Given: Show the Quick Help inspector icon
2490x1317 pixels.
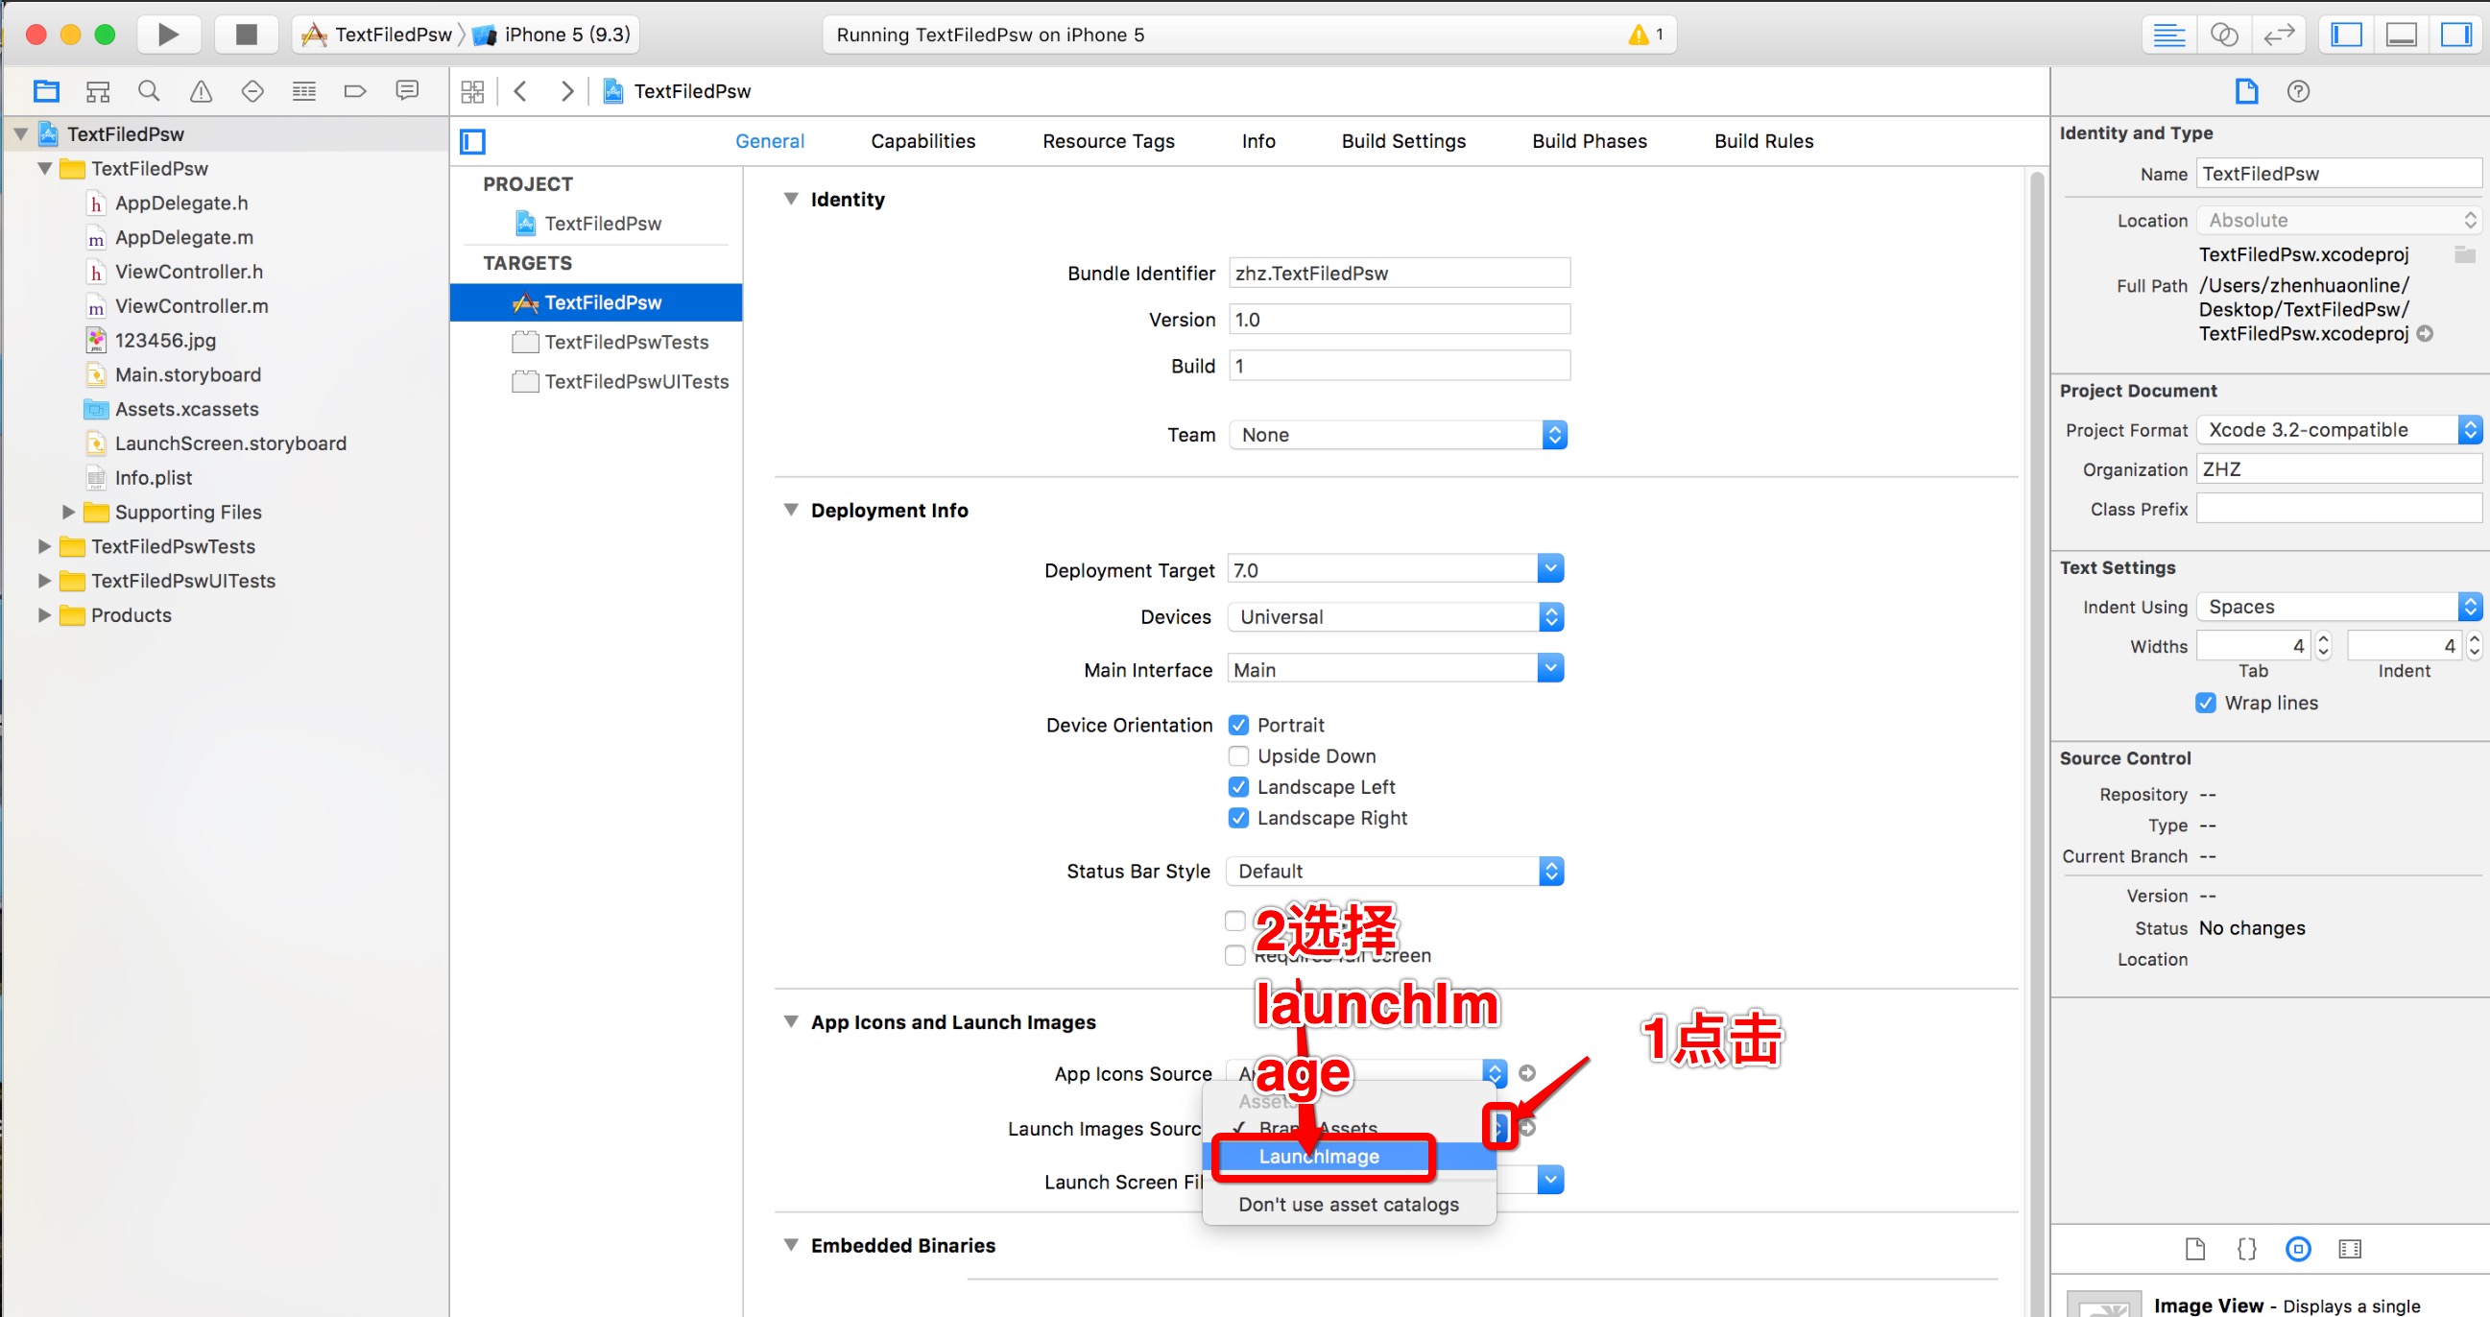Looking at the screenshot, I should coord(2299,91).
